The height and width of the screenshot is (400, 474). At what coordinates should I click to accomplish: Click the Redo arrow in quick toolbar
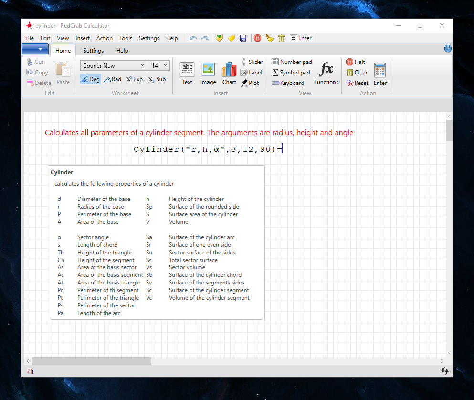tap(205, 38)
